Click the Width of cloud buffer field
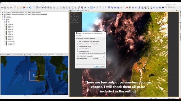This screenshot has width=181, height=101. point(99,56)
